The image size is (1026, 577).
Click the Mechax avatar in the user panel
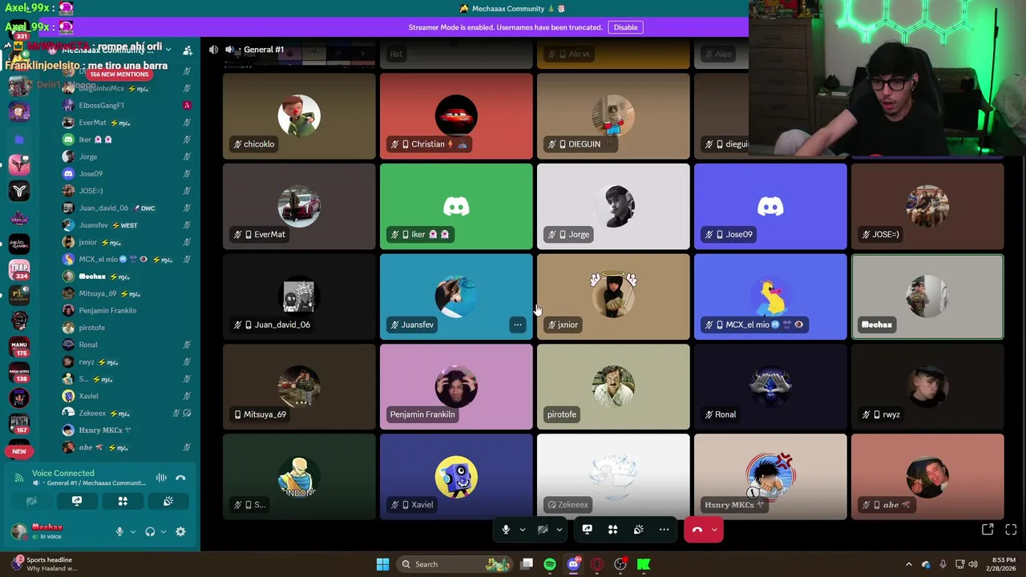18,531
